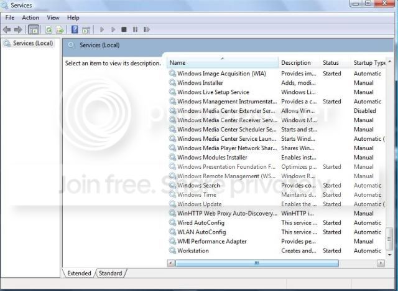Click gear icon of WMI Performance Adapter row

172,241
